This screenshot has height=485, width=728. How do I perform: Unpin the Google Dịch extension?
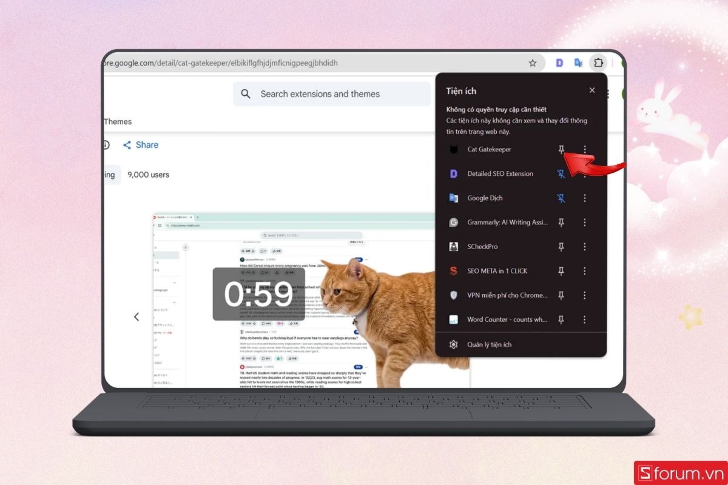tap(561, 198)
